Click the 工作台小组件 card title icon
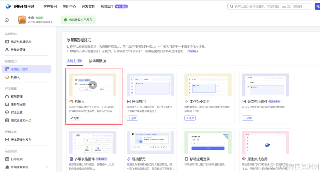320x172 pixels. pyautogui.click(x=186, y=101)
